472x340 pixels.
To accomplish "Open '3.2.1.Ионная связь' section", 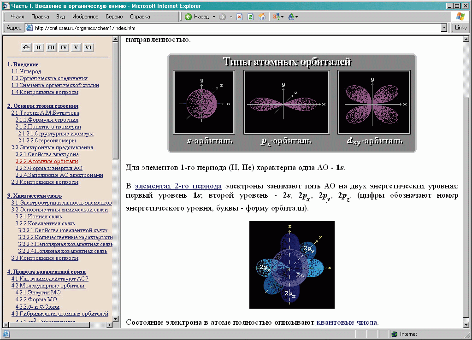I will tap(38, 217).
